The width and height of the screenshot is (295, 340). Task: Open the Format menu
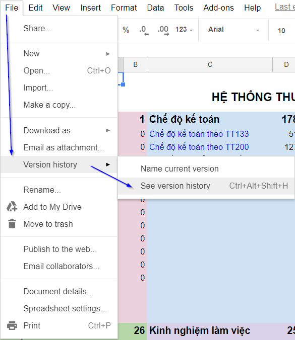(x=124, y=8)
